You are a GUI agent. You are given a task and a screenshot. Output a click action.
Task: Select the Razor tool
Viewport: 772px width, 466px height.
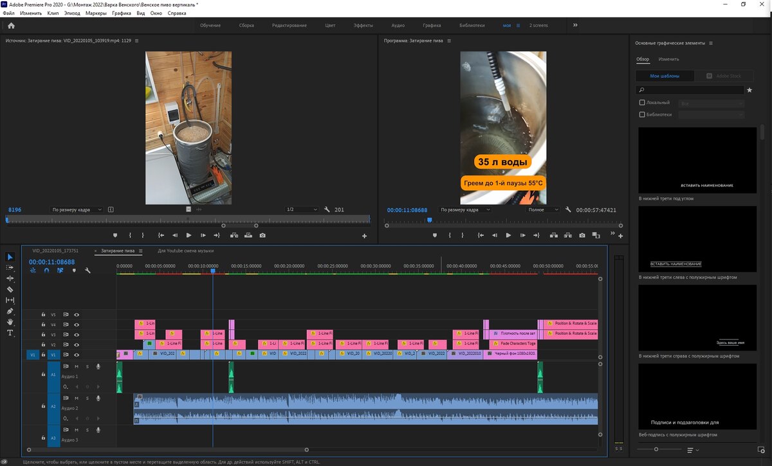[10, 289]
